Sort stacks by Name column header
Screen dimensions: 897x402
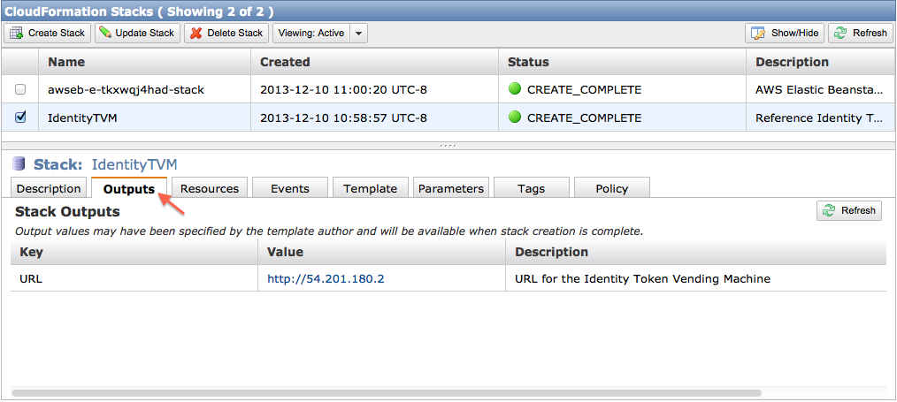click(x=144, y=62)
